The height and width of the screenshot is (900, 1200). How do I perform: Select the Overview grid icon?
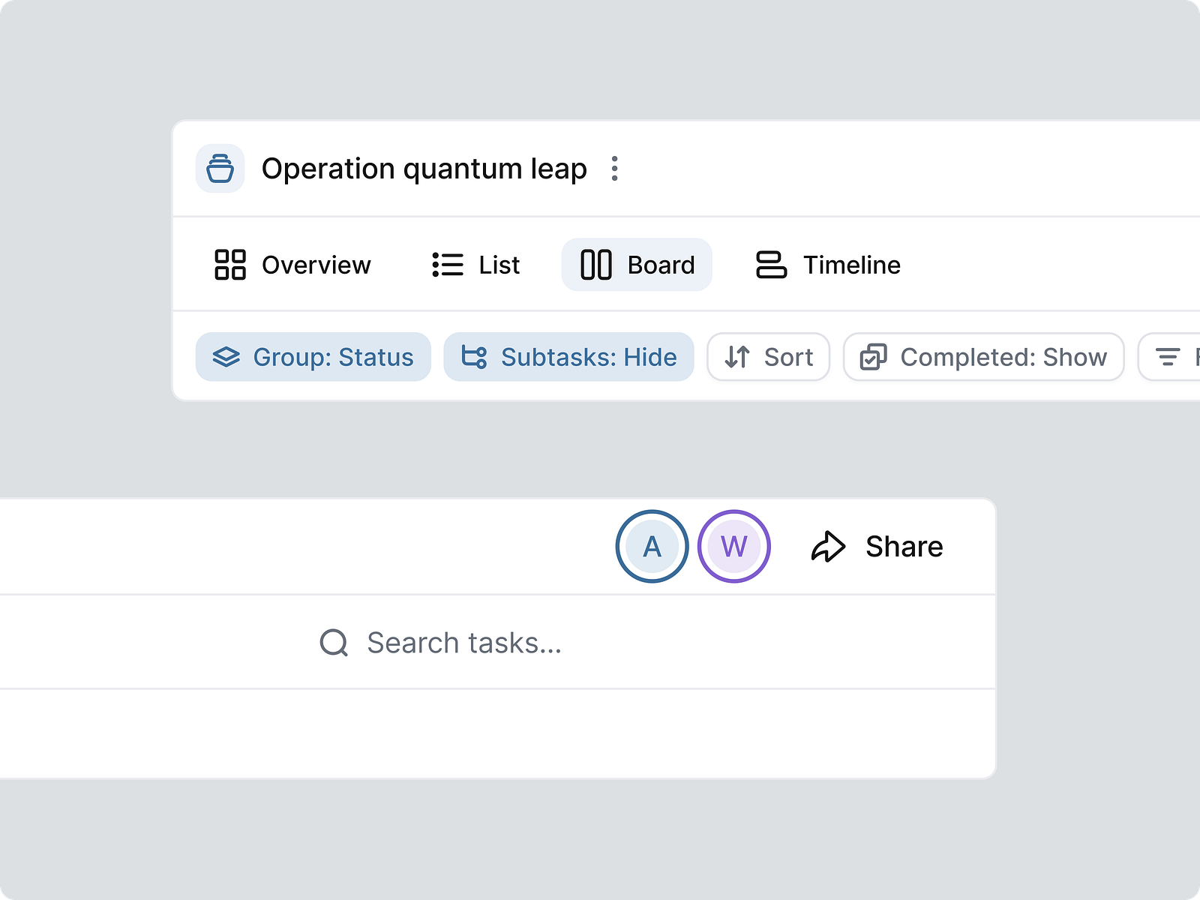(230, 265)
